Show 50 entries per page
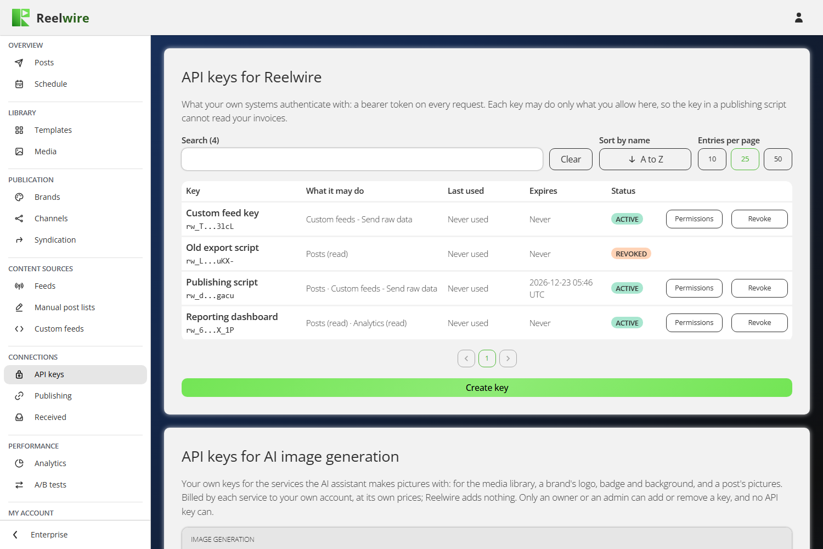Image resolution: width=823 pixels, height=549 pixels. pos(778,159)
